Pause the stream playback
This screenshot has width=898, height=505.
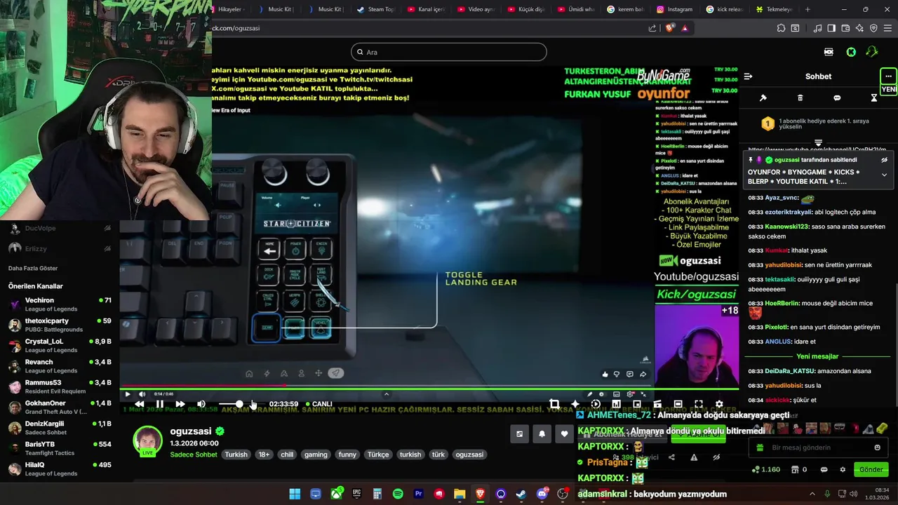click(160, 404)
